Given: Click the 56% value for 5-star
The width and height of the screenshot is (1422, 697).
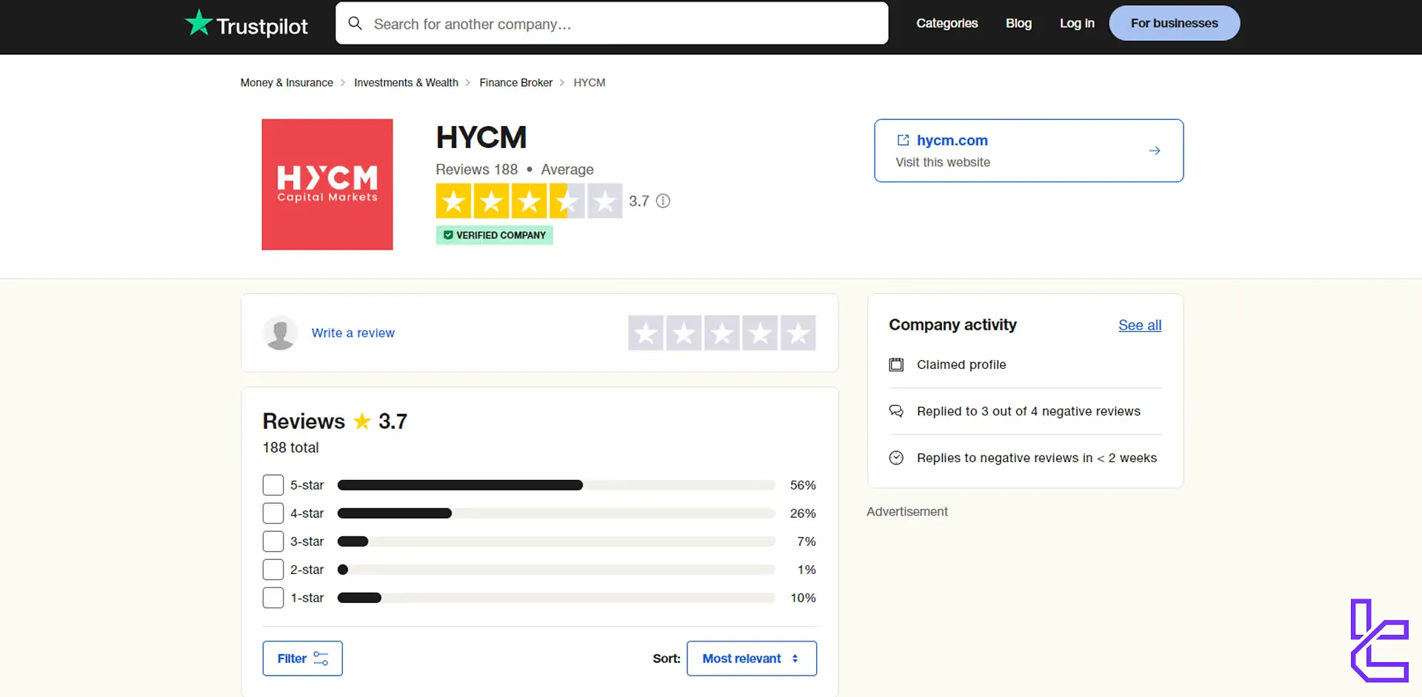Looking at the screenshot, I should 803,485.
